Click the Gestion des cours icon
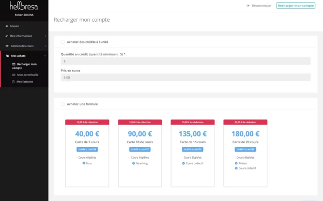Image resolution: width=323 pixels, height=201 pixels. 7,46
